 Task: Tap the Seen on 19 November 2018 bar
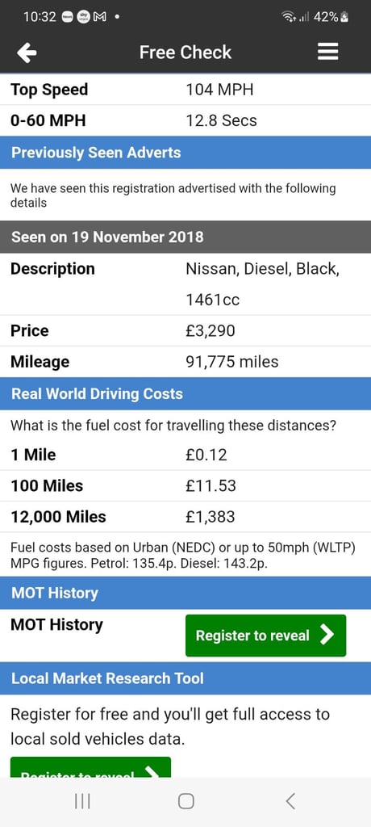[185, 237]
